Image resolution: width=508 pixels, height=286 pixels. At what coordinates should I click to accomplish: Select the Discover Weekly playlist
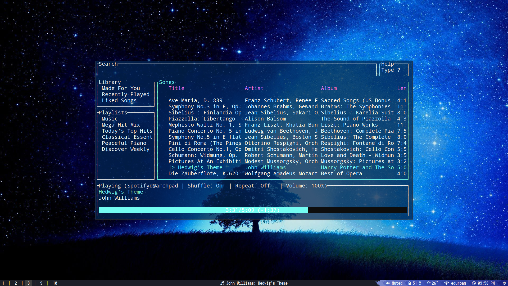click(126, 149)
